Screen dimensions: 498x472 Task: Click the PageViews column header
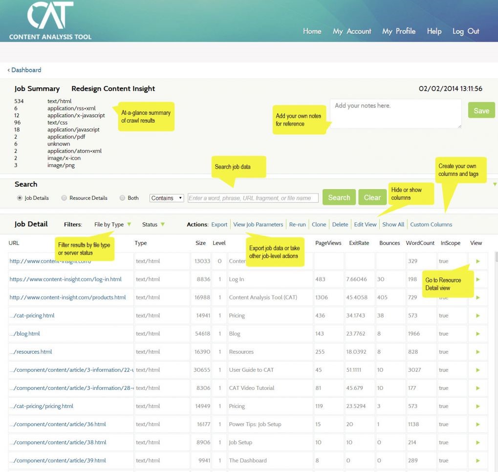tap(328, 243)
